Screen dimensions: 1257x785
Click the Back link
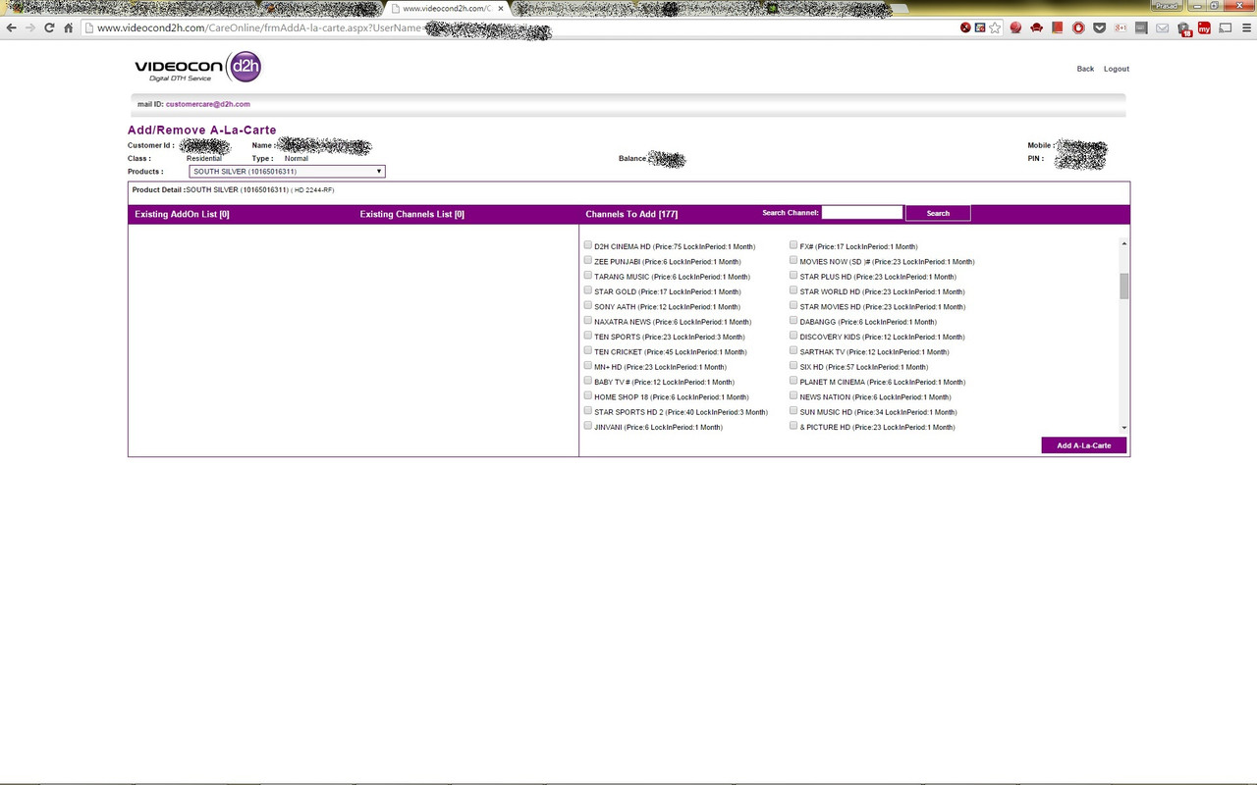(1085, 69)
